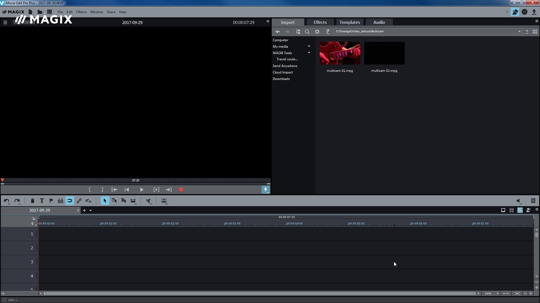Switch to the Effects tab
This screenshot has width=540, height=303.
[x=320, y=22]
